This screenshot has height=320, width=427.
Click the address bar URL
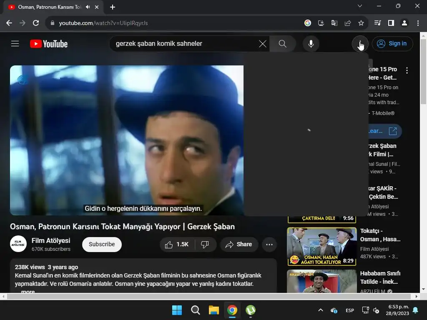(x=103, y=23)
